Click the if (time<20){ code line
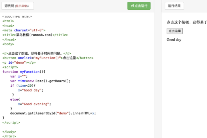The width and height of the screenshot is (207, 138). (23, 86)
